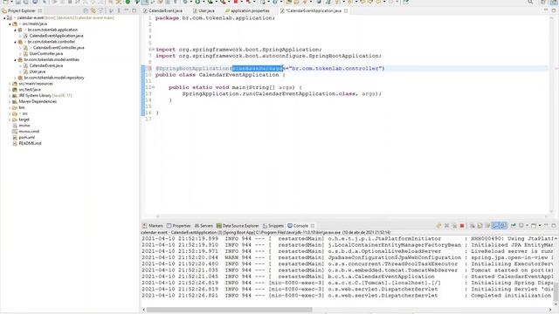
Task: Toggle Scroll Lock in Console
Action: 480,226
